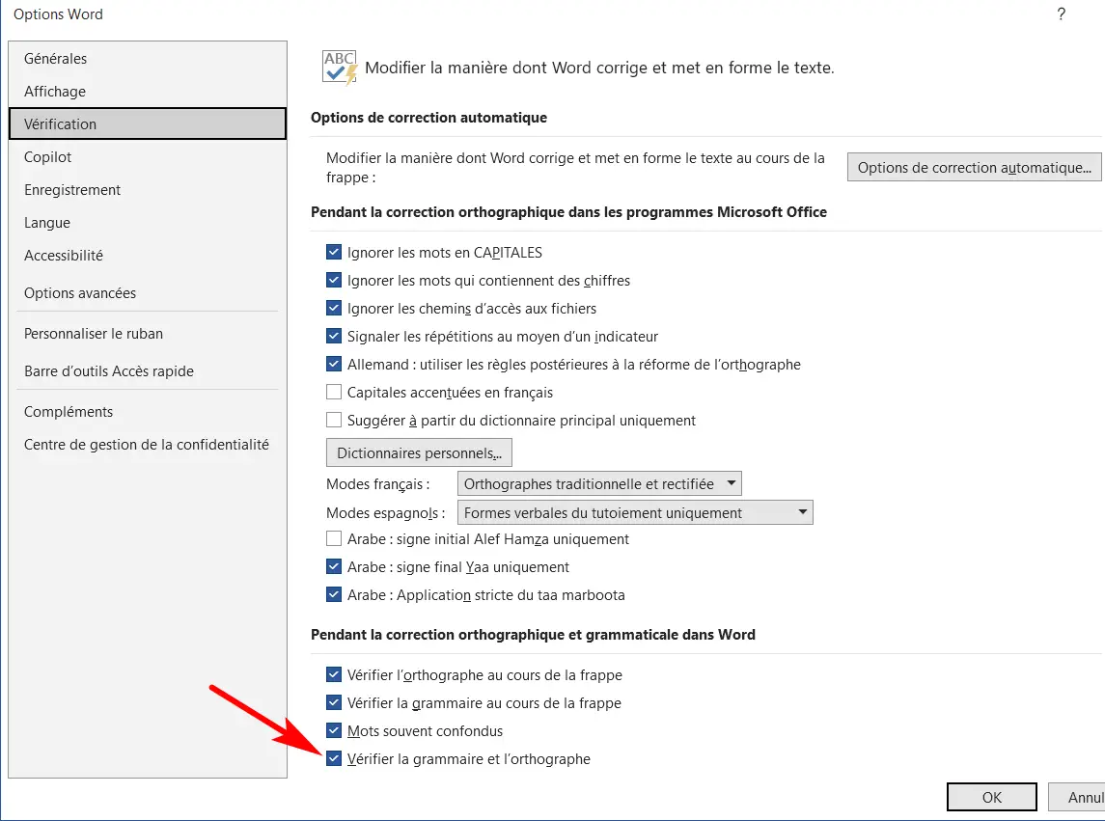Toggle Ignorer les mots qui contiennent des chiffres

[x=334, y=281]
